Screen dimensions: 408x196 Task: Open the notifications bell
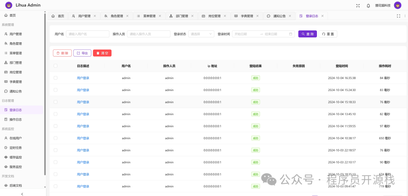pyautogui.click(x=368, y=5)
